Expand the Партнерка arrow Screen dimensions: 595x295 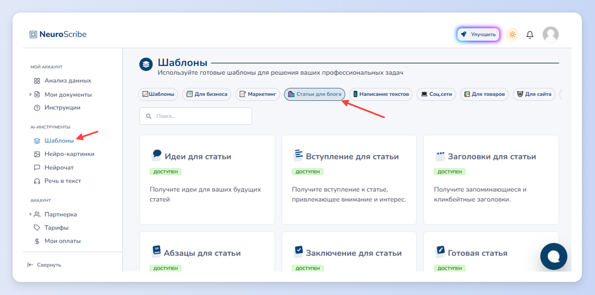pyautogui.click(x=30, y=214)
